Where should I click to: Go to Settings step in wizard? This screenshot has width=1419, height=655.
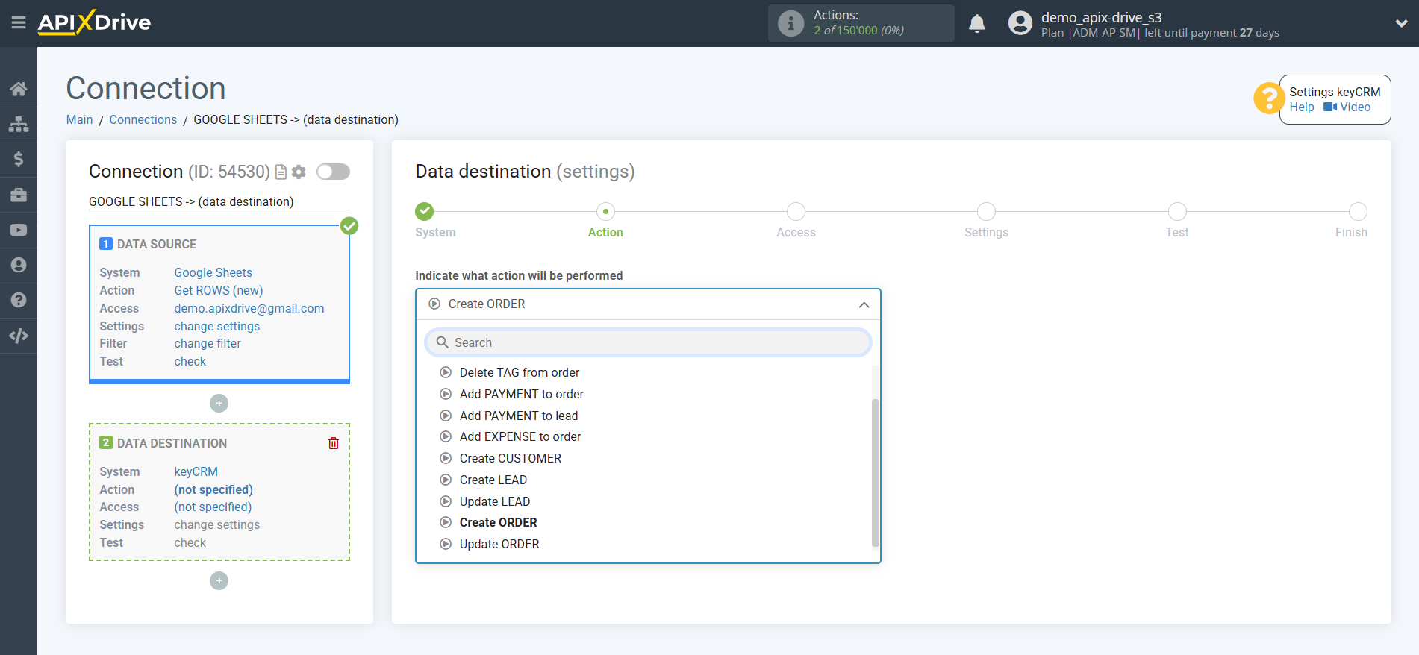point(986,212)
